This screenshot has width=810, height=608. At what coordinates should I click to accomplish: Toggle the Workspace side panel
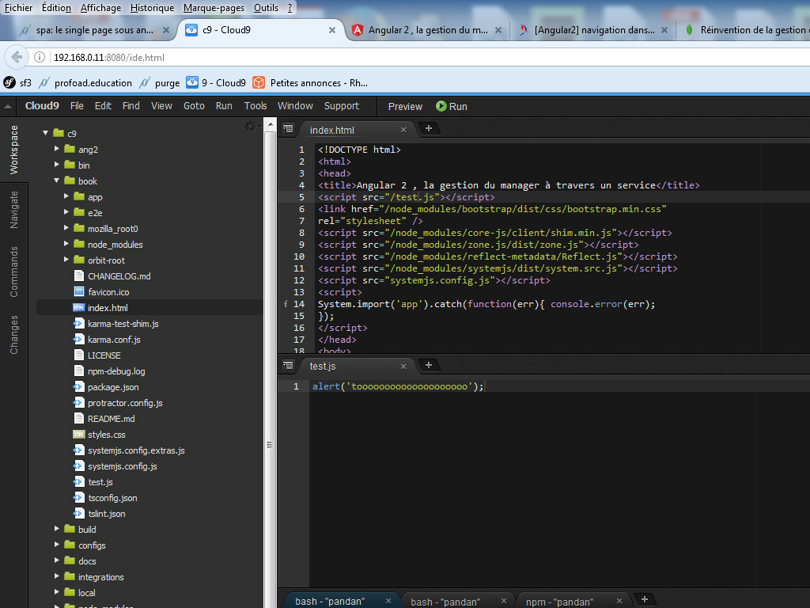click(x=14, y=150)
